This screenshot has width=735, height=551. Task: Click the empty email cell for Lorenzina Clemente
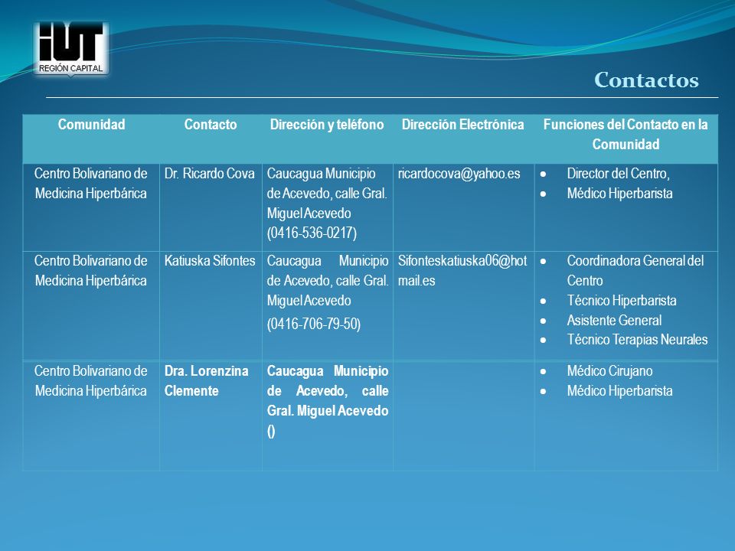(x=464, y=416)
